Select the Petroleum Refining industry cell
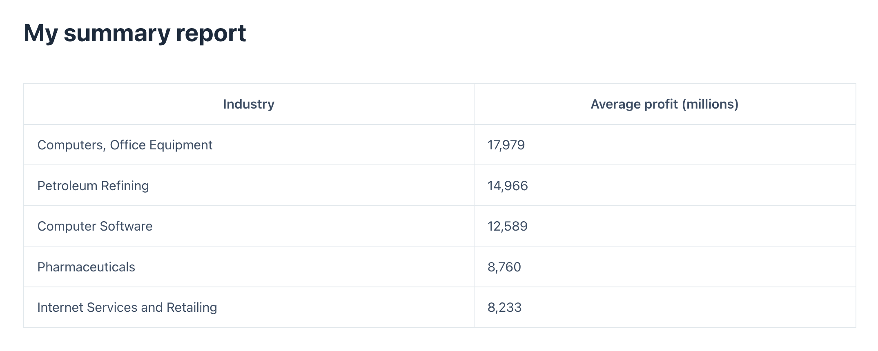The image size is (878, 351). tap(93, 186)
